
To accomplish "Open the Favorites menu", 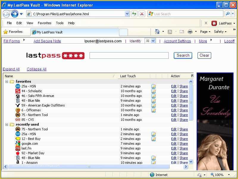I will pyautogui.click(x=44, y=23).
